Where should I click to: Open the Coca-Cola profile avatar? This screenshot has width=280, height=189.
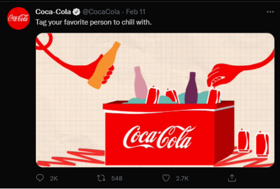(18, 18)
